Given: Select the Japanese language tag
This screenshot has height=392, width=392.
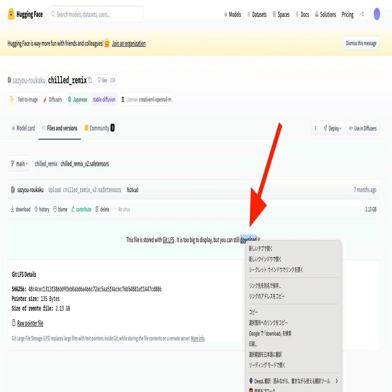Looking at the screenshot, I should pyautogui.click(x=77, y=100).
